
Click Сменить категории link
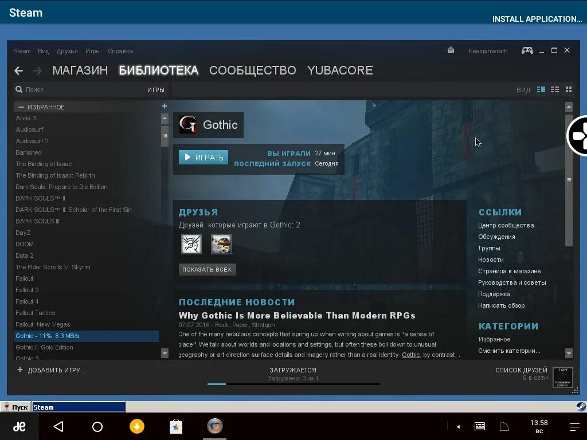click(x=509, y=351)
